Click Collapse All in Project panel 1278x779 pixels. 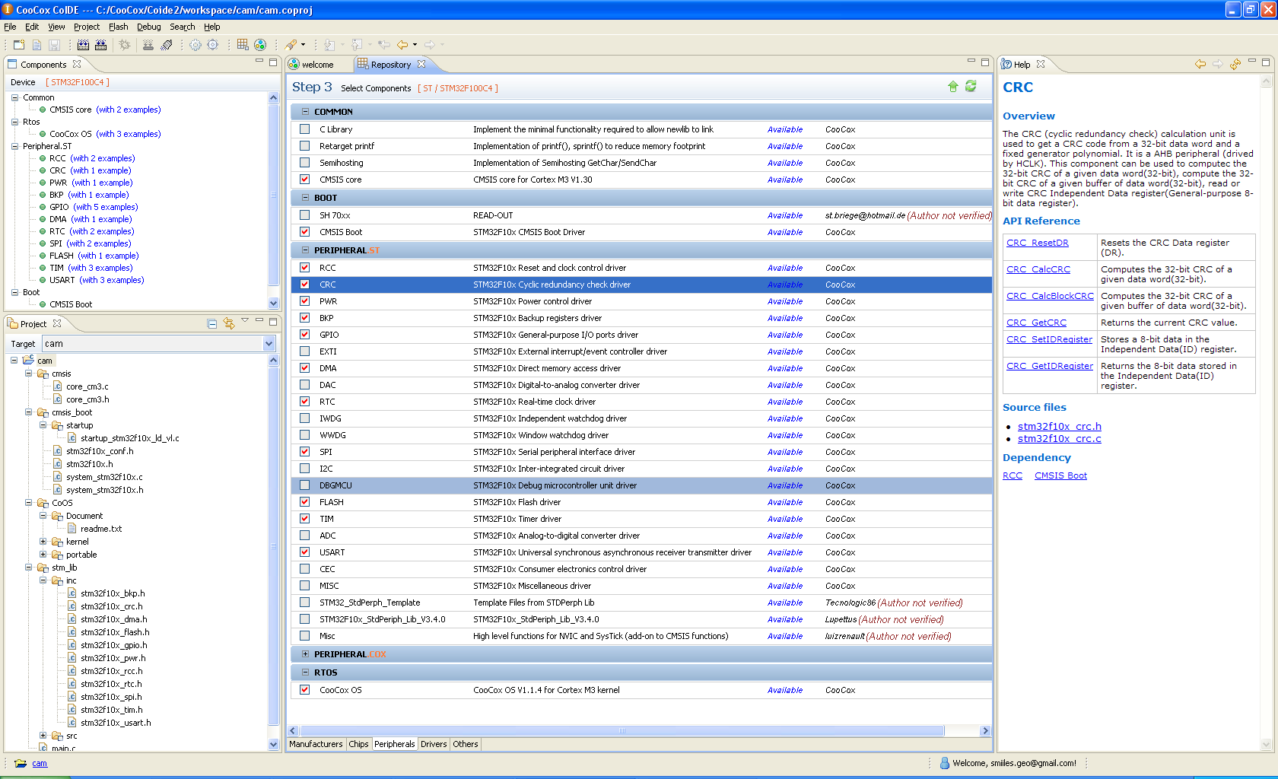click(212, 323)
